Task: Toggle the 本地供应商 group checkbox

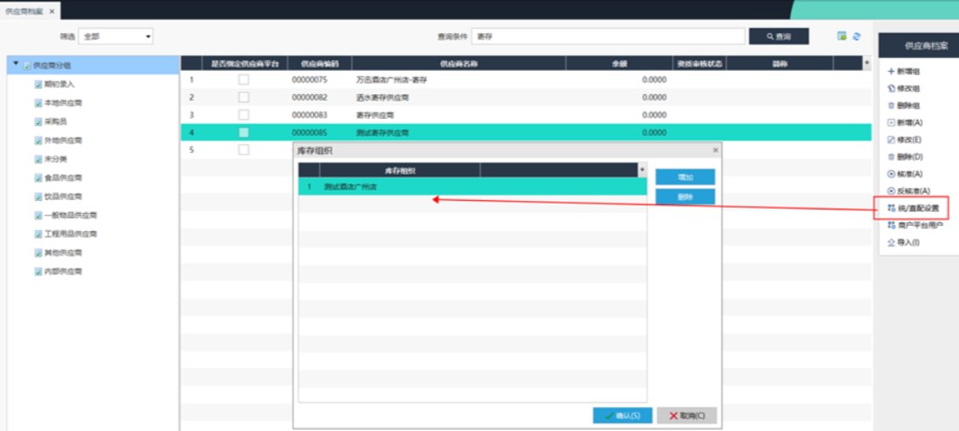Action: [x=38, y=103]
